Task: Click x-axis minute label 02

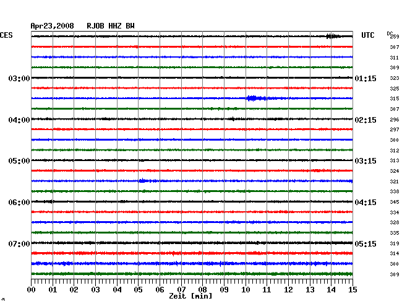Action: pyautogui.click(x=74, y=289)
